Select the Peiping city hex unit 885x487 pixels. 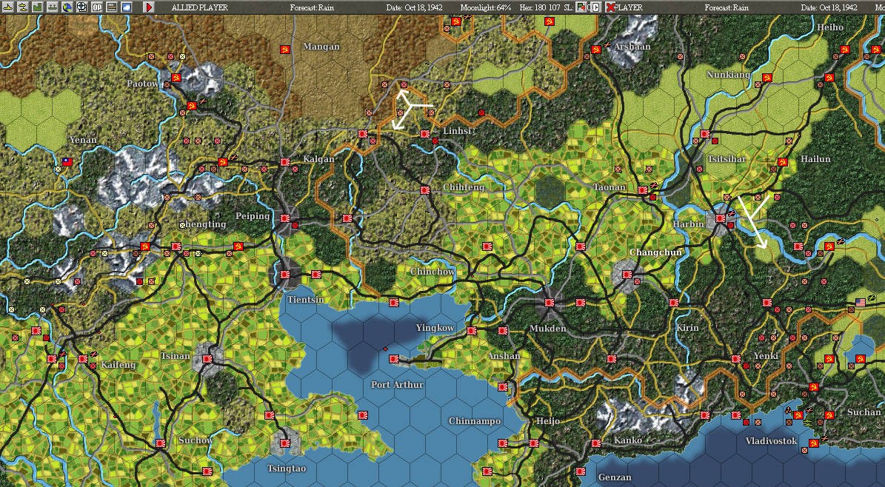pyautogui.click(x=285, y=218)
